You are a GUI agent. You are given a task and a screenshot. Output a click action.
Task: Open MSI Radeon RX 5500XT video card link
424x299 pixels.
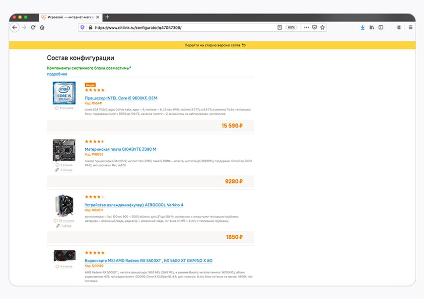tap(148, 261)
